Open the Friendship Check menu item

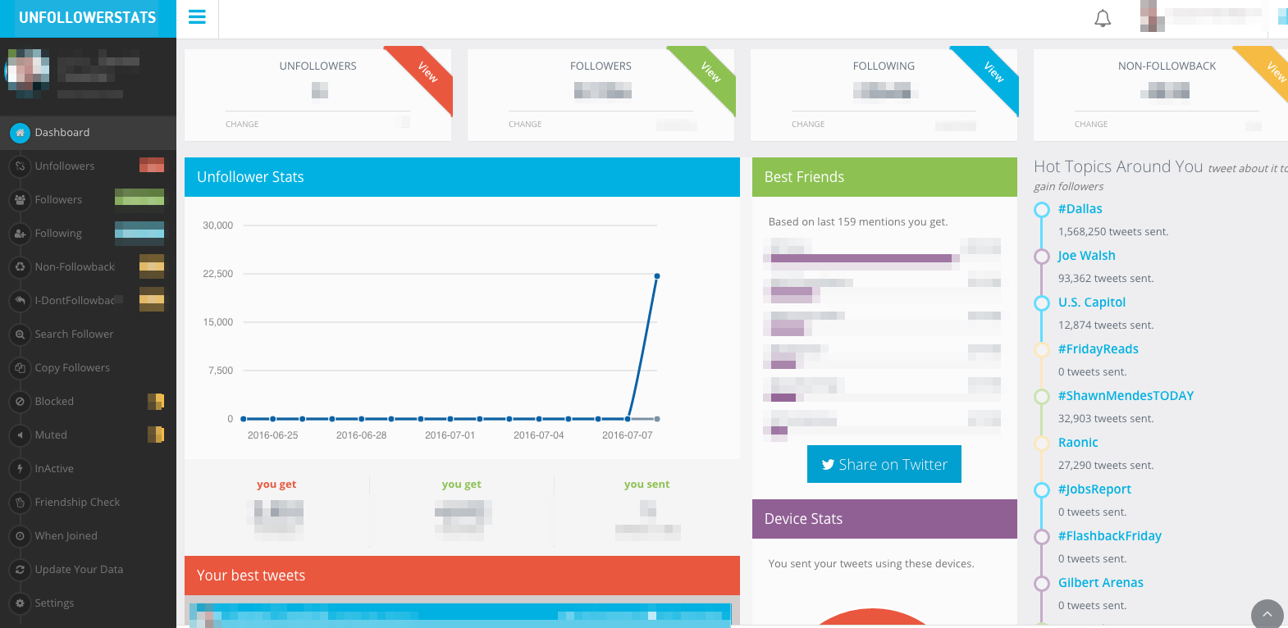[88, 503]
